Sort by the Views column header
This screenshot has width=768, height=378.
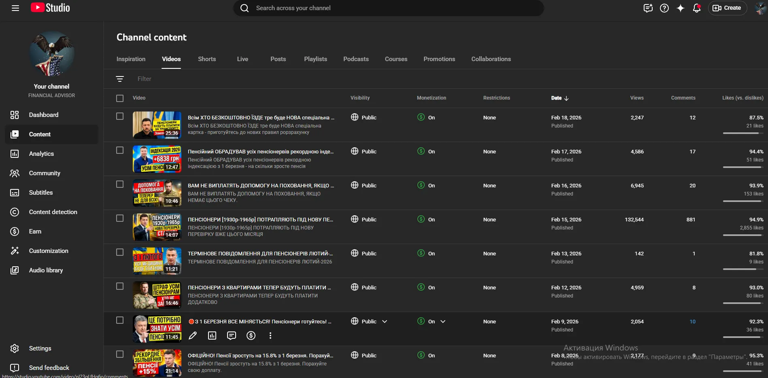click(636, 98)
